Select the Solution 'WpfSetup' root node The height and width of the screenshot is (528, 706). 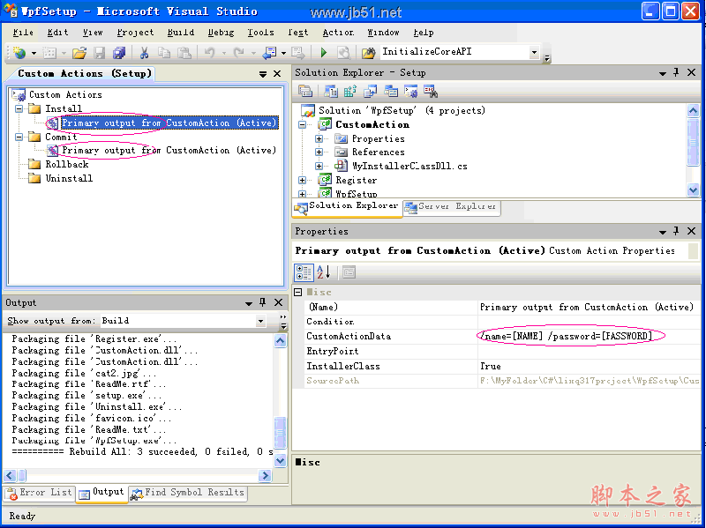tap(402, 111)
